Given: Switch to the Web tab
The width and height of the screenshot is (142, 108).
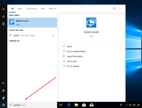Looking at the screenshot, I should coord(43,8).
